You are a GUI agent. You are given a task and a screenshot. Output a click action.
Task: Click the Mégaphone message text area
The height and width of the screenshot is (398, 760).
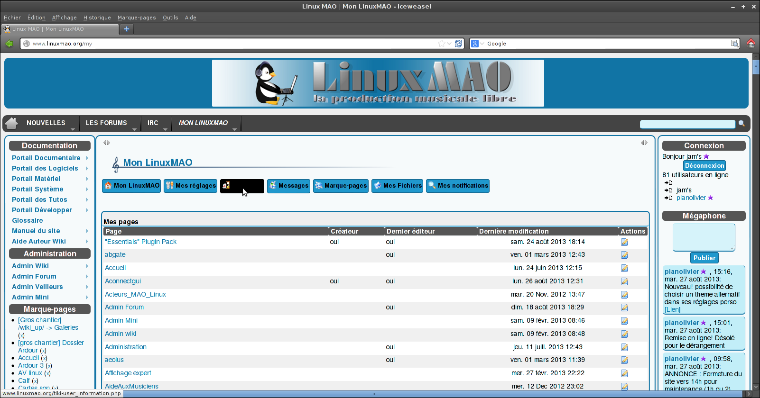coord(704,237)
